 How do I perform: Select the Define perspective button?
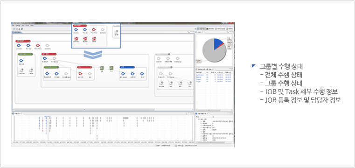point(229,29)
